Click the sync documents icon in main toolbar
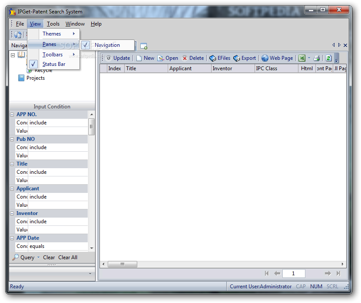The width and height of the screenshot is (361, 303). 18,34
